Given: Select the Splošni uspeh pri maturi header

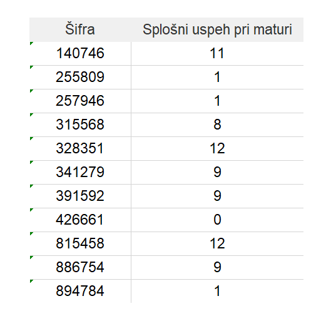Looking at the screenshot, I should click(217, 29).
